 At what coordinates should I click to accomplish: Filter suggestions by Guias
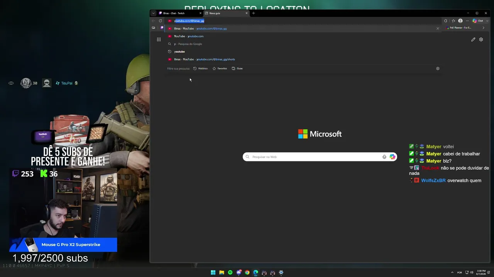(x=237, y=68)
